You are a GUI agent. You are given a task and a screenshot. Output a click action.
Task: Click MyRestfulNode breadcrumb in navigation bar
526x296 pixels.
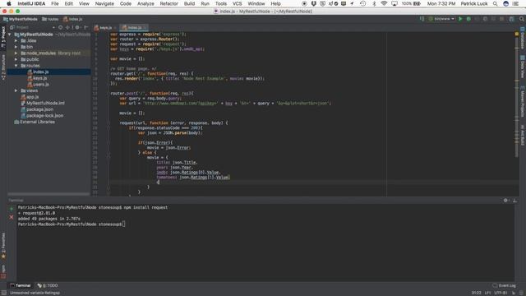[20, 19]
